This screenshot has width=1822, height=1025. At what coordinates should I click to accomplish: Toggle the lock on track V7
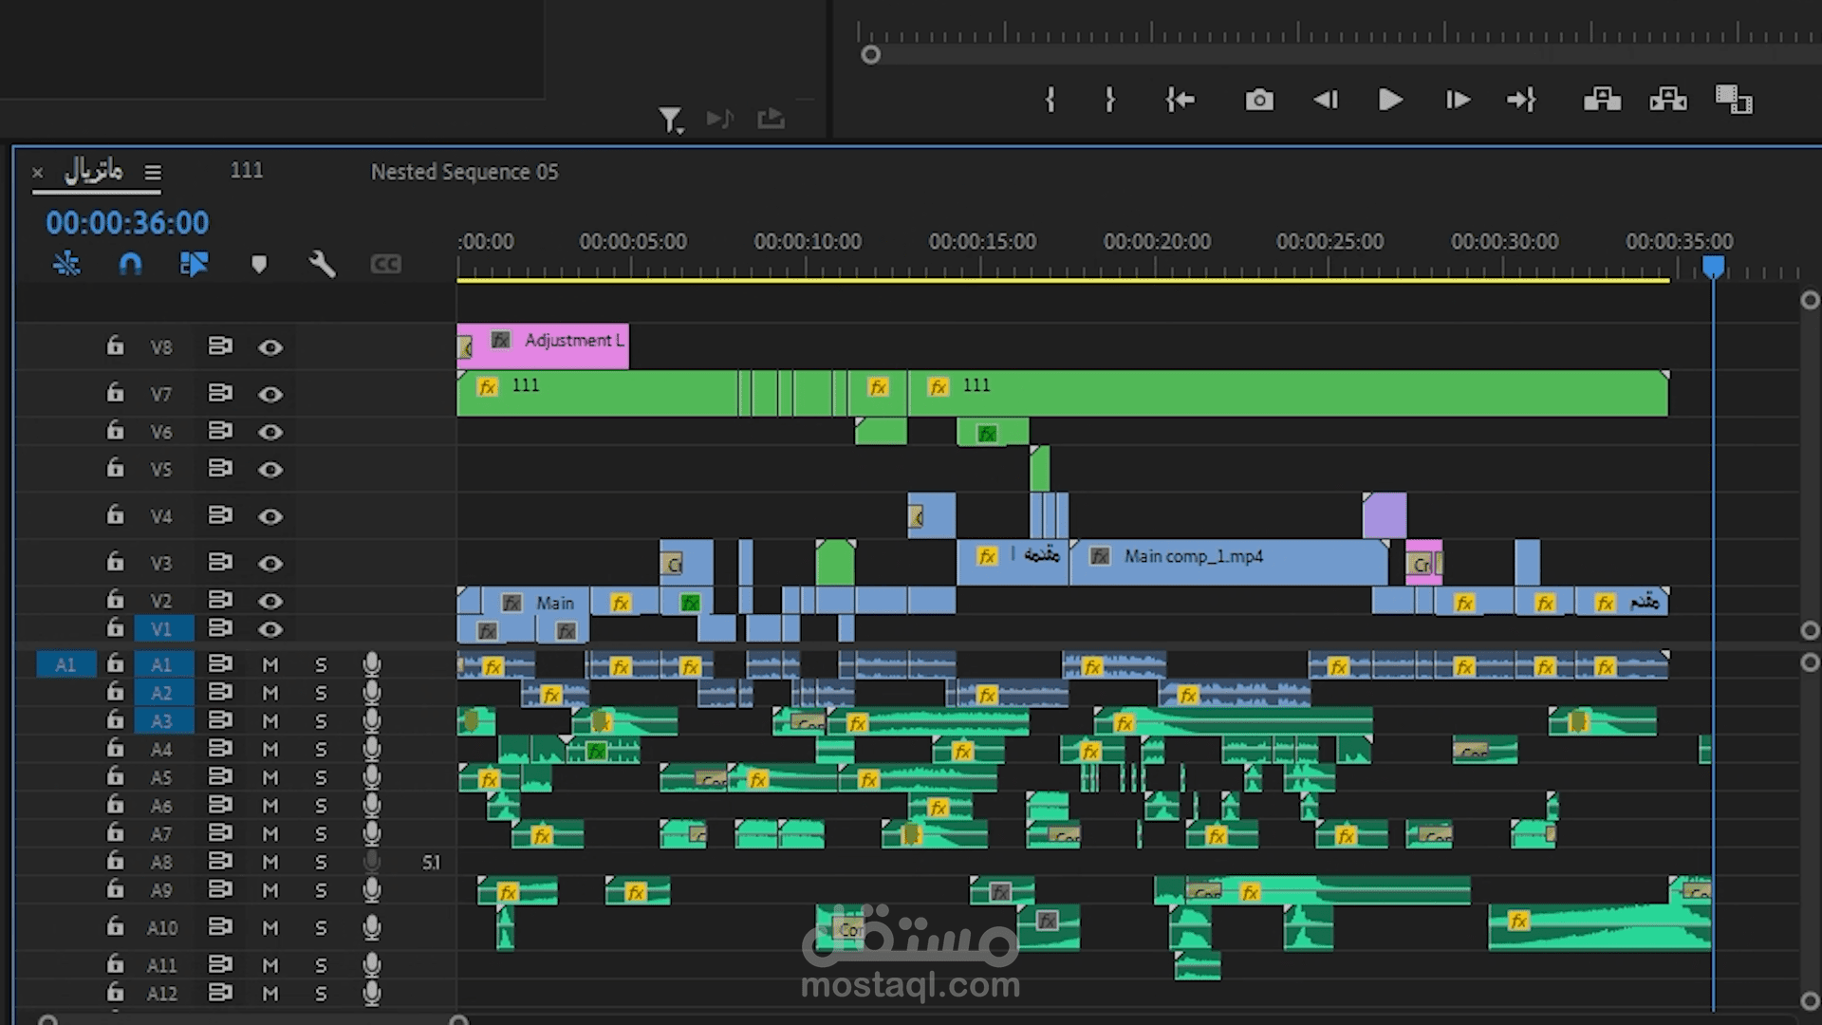pos(115,393)
